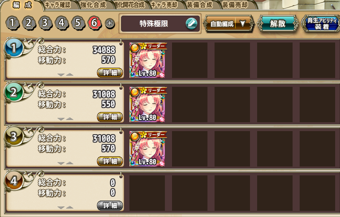Screen dimensions: 340x217
Task: Click leader character portrait in squad 1
Action: click(147, 60)
